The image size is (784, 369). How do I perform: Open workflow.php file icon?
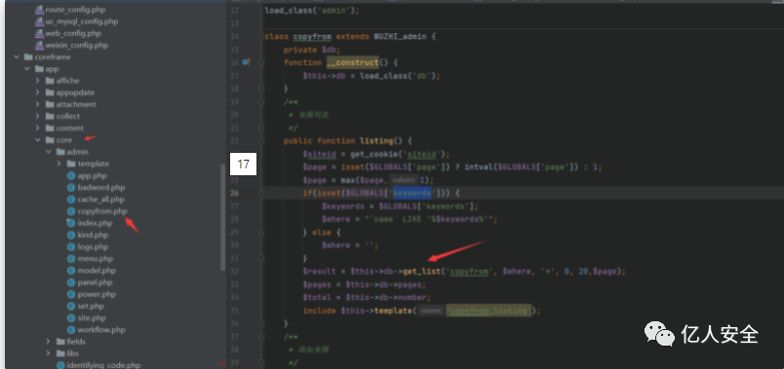(x=71, y=330)
